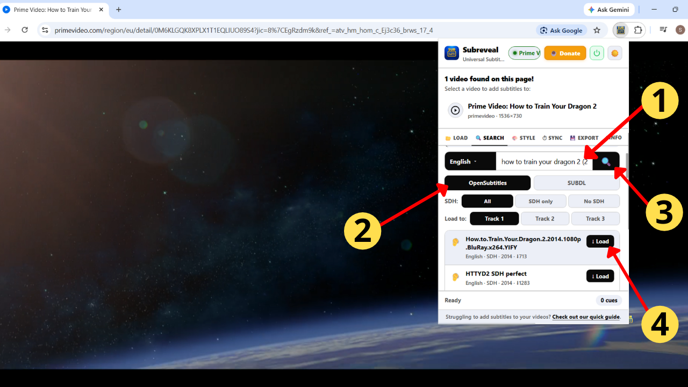Click the orange Donate button

point(565,53)
